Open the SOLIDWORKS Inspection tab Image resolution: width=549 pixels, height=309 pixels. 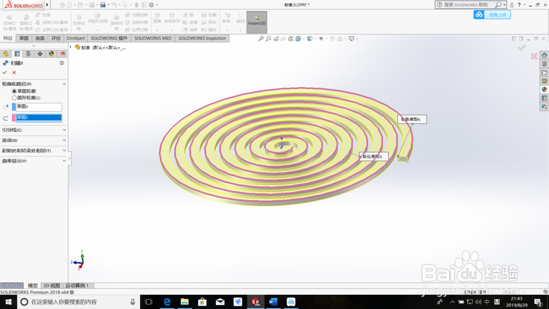tap(202, 38)
